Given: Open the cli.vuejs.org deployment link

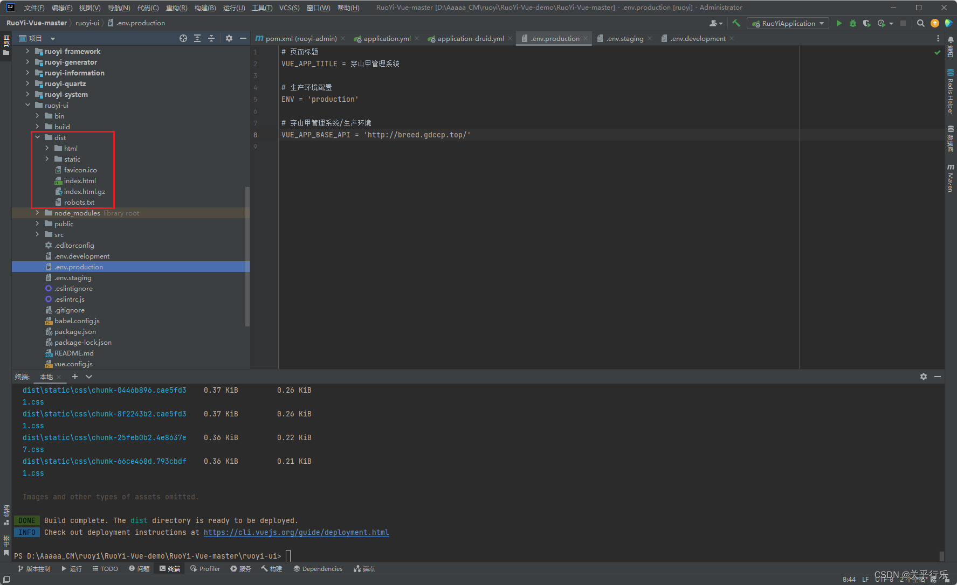Looking at the screenshot, I should pyautogui.click(x=296, y=532).
